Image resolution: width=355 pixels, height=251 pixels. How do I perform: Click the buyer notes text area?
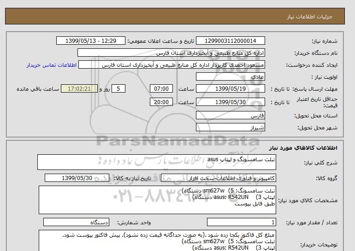point(157,240)
